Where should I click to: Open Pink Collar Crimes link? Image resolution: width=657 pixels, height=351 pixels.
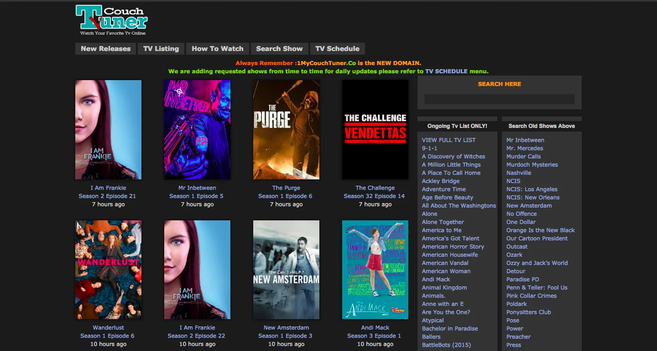(x=532, y=296)
